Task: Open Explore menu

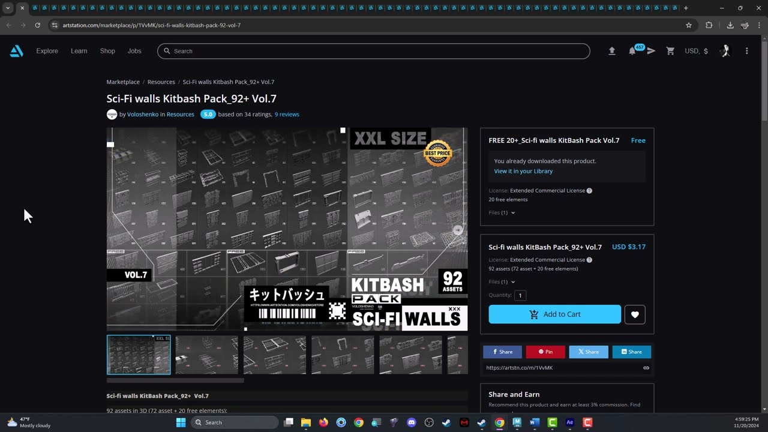Action: [x=47, y=51]
